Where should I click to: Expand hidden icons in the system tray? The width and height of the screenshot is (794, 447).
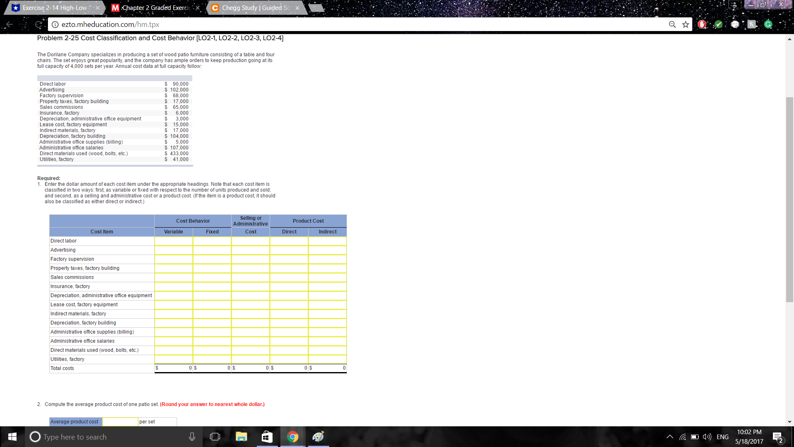(670, 437)
